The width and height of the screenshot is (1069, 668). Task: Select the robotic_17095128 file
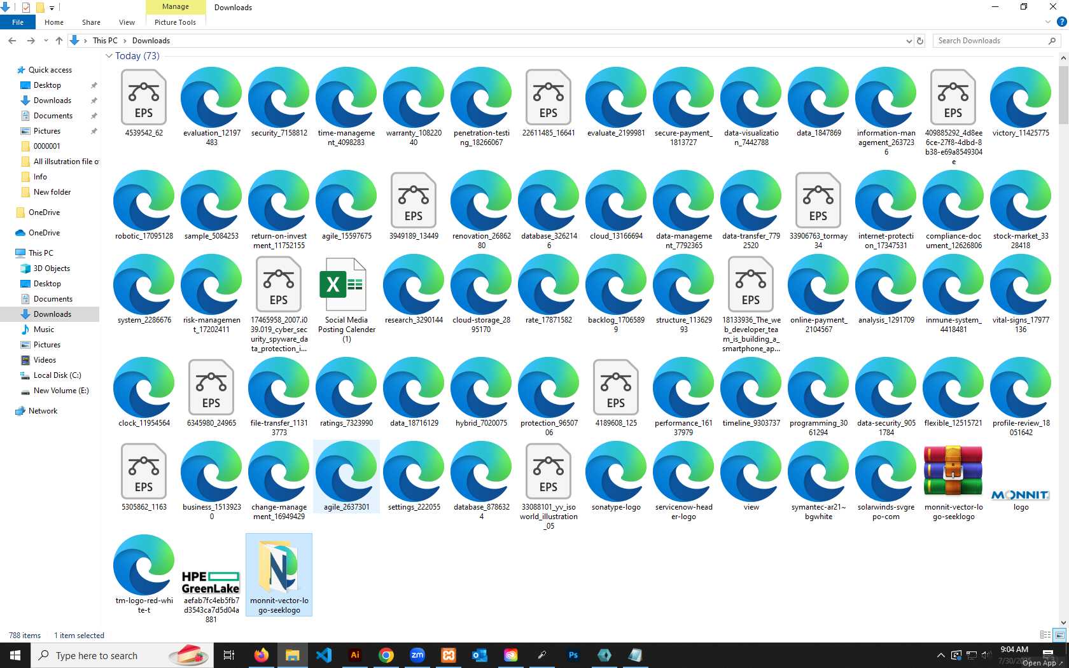144,205
